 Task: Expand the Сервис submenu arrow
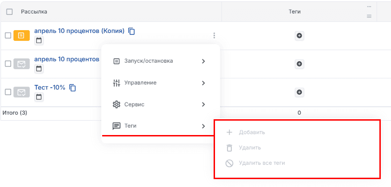pyautogui.click(x=203, y=104)
